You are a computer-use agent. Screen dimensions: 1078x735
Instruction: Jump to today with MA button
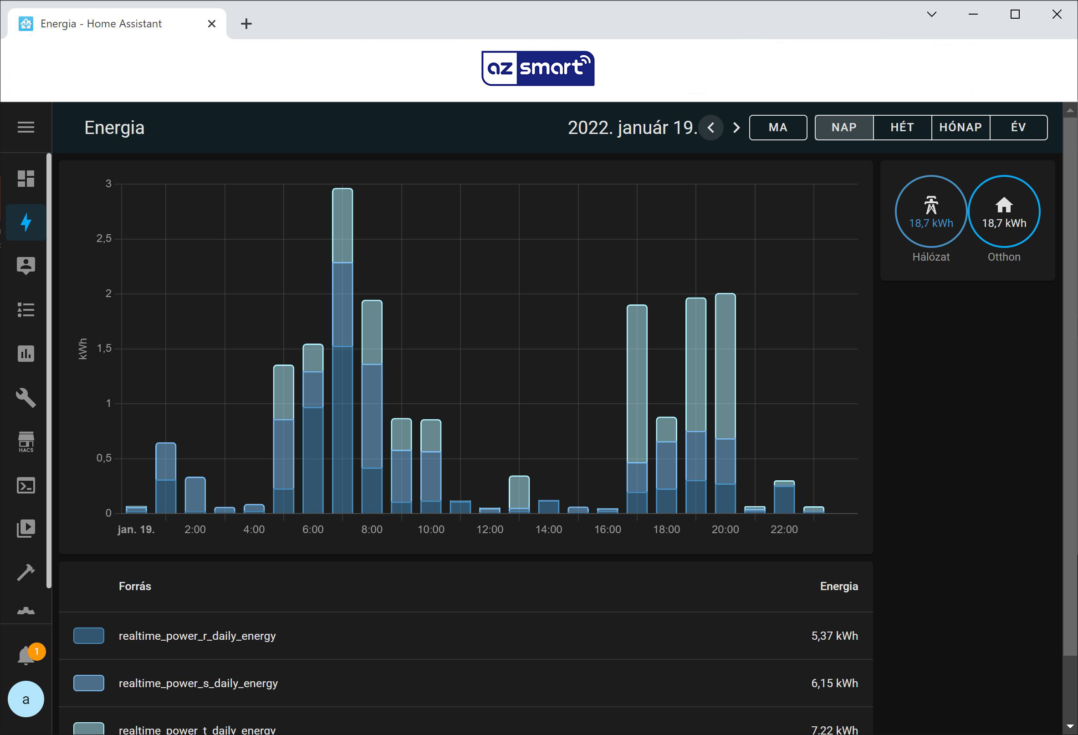point(778,128)
